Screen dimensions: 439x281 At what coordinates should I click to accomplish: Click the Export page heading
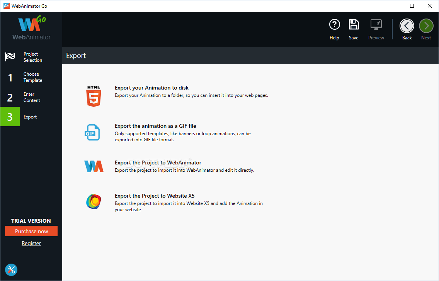(x=76, y=56)
